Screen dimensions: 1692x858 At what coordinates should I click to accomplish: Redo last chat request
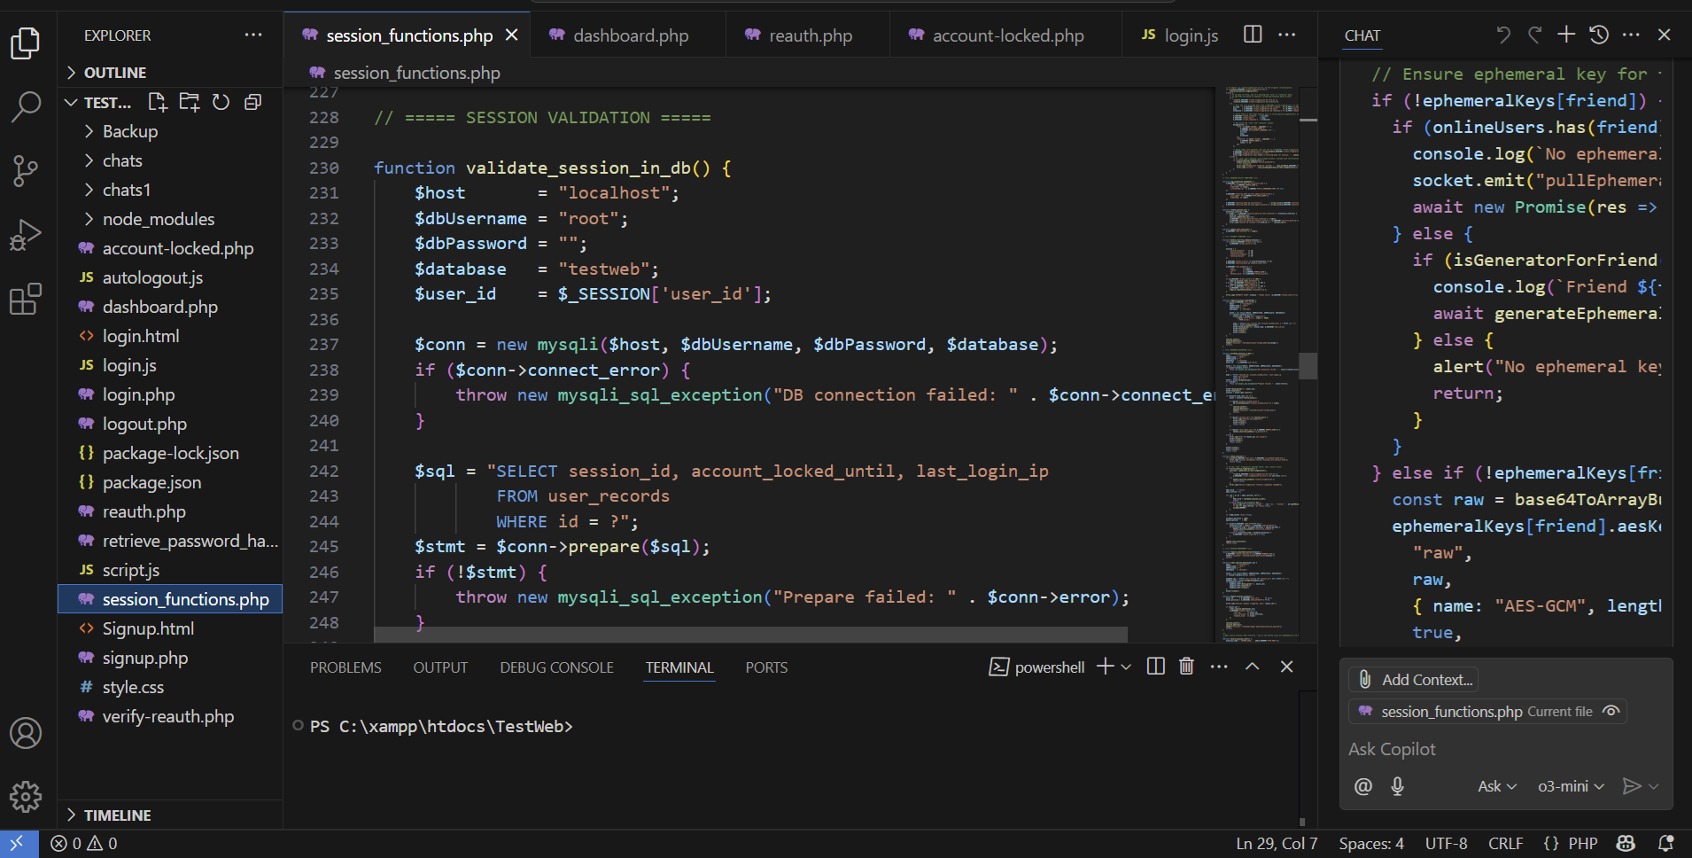tap(1535, 35)
